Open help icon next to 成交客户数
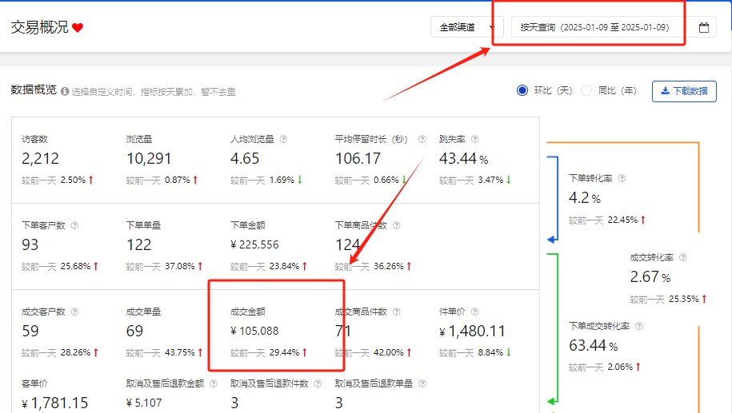The width and height of the screenshot is (732, 413). 74,312
